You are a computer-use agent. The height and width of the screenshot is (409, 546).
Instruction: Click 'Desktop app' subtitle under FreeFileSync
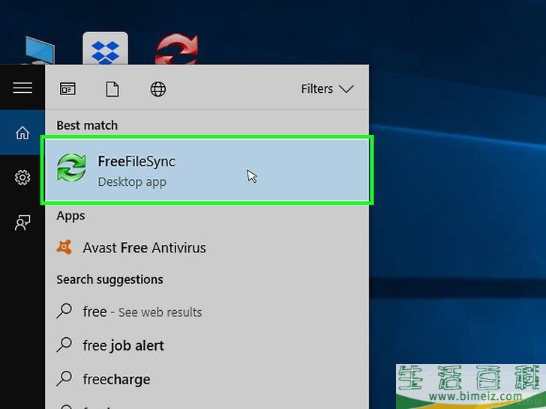point(132,182)
